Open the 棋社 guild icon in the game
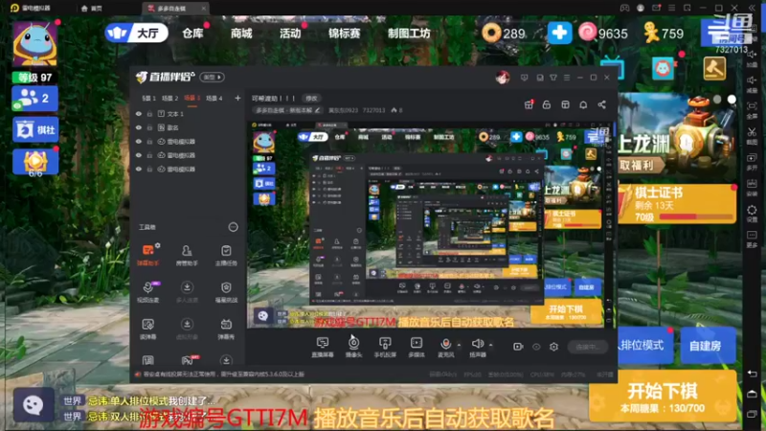This screenshot has height=431, width=766. point(35,129)
